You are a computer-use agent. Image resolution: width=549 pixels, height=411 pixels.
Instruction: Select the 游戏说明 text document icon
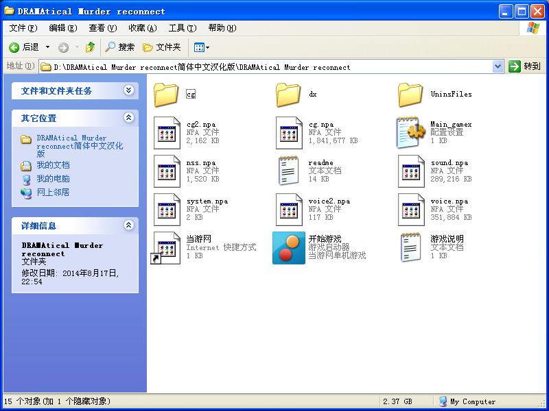click(410, 247)
